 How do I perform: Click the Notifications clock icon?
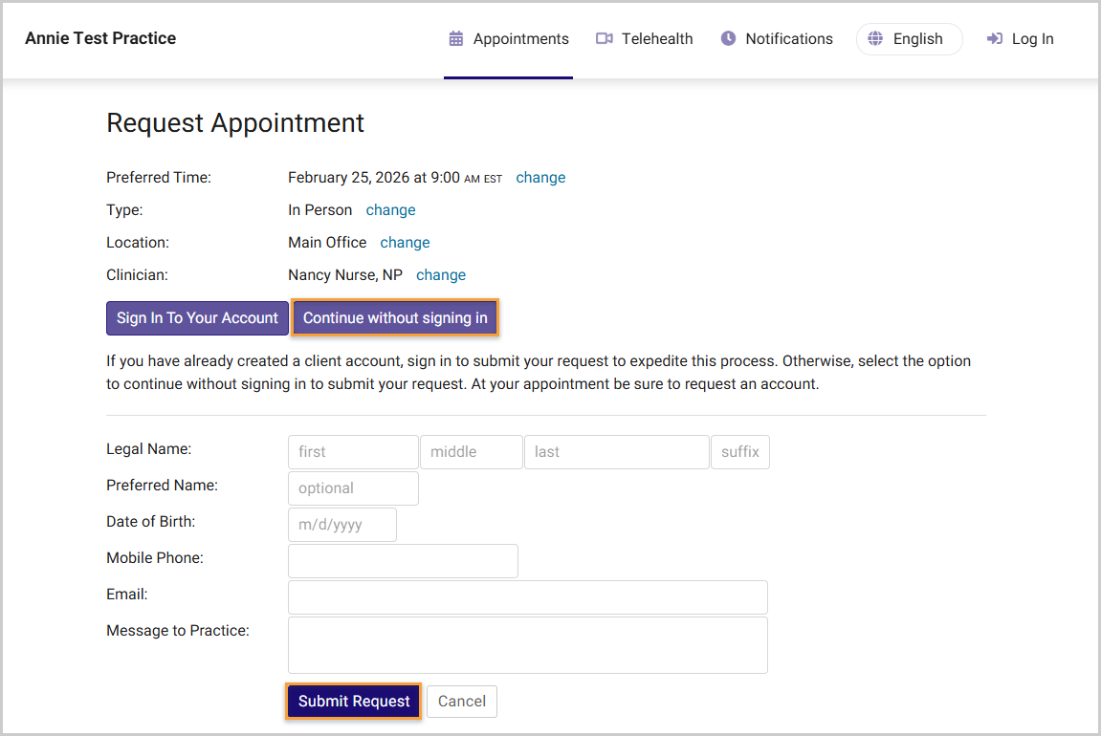[728, 38]
